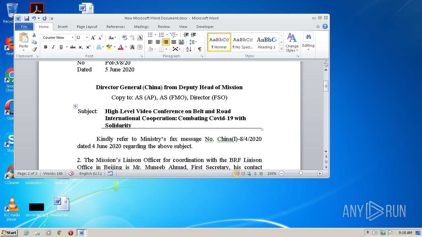Toggle Superscript formatting
The height and width of the screenshot is (237, 422).
click(88, 47)
